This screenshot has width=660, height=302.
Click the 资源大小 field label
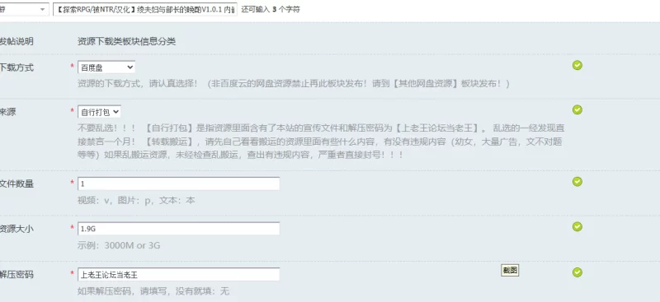click(16, 229)
